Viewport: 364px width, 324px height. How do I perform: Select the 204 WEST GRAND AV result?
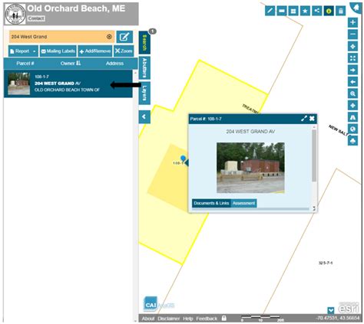[68, 83]
